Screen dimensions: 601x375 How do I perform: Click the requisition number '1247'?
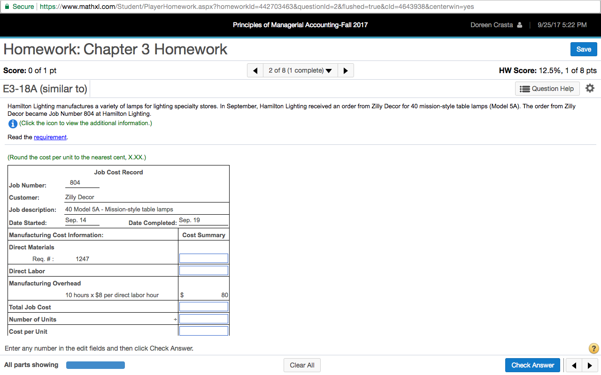tap(82, 259)
